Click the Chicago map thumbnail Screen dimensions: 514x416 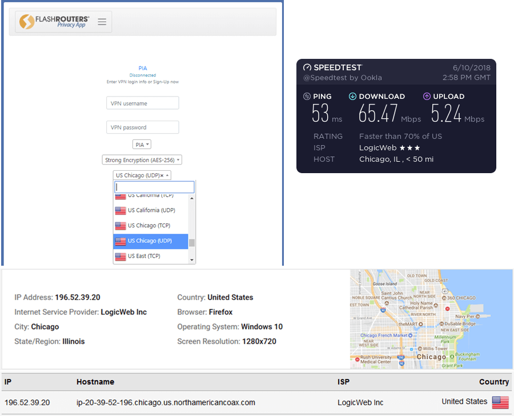431,319
